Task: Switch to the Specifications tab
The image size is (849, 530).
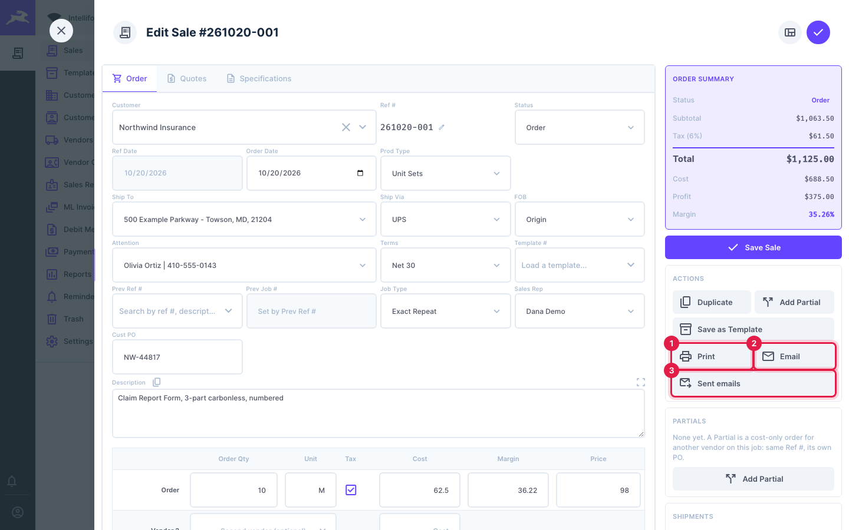Action: coord(259,78)
